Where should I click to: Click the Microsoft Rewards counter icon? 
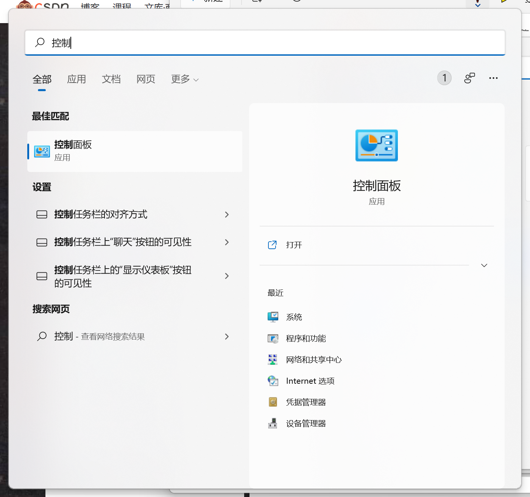point(444,78)
